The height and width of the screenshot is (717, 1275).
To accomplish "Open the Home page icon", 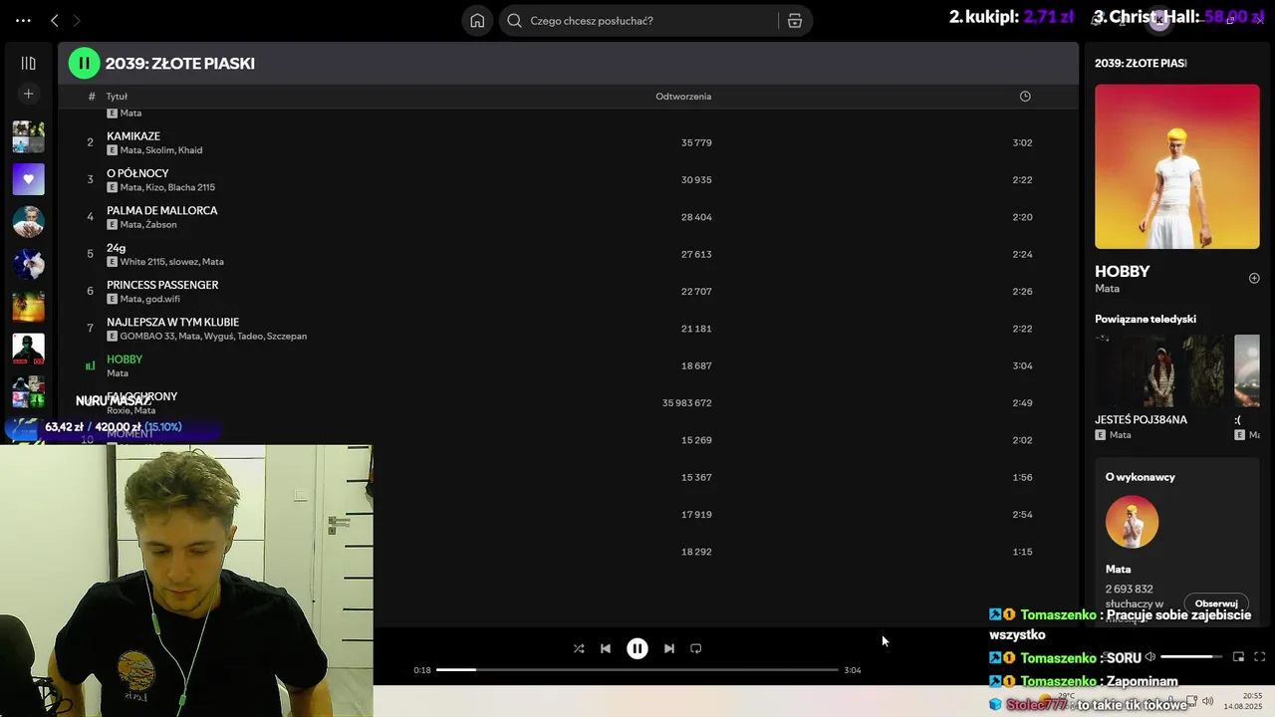I will [477, 20].
